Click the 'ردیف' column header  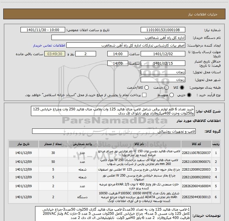coord(216,144)
